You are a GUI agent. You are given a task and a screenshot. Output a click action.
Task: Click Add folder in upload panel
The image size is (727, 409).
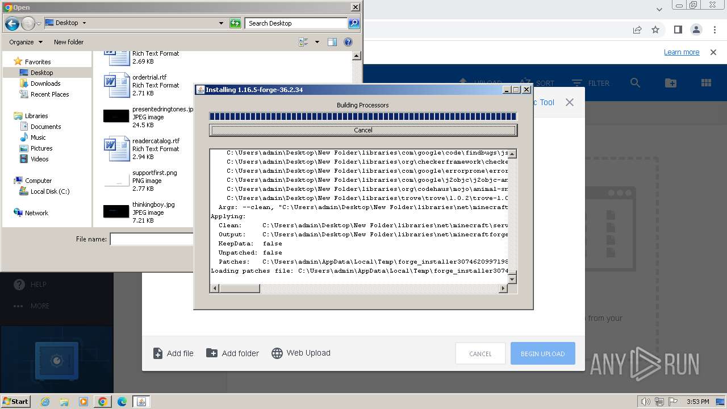pos(232,353)
